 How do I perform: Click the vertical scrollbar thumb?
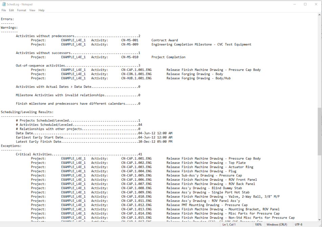click(x=320, y=131)
